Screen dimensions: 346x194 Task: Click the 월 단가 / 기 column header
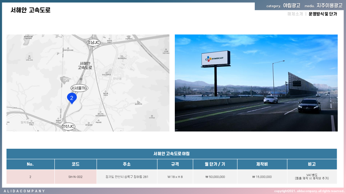click(214, 164)
